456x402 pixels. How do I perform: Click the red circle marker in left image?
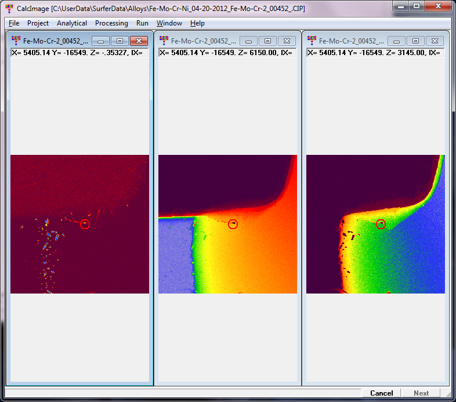click(x=85, y=224)
